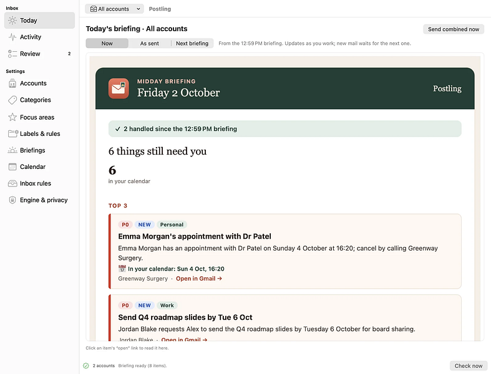Switch to the Next briefing tab
Screen dimensions: 491x374
tap(192, 43)
